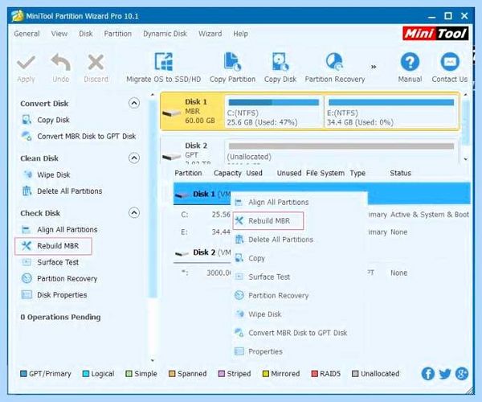Choose Properties in context menu

[x=299, y=351]
